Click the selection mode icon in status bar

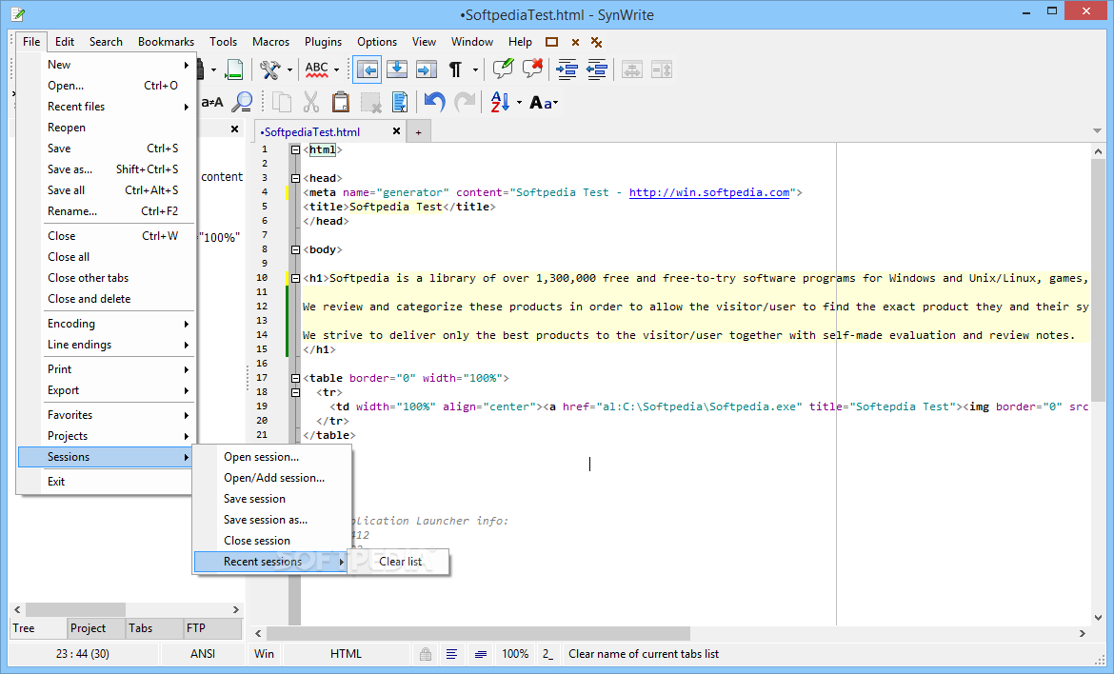coord(481,654)
